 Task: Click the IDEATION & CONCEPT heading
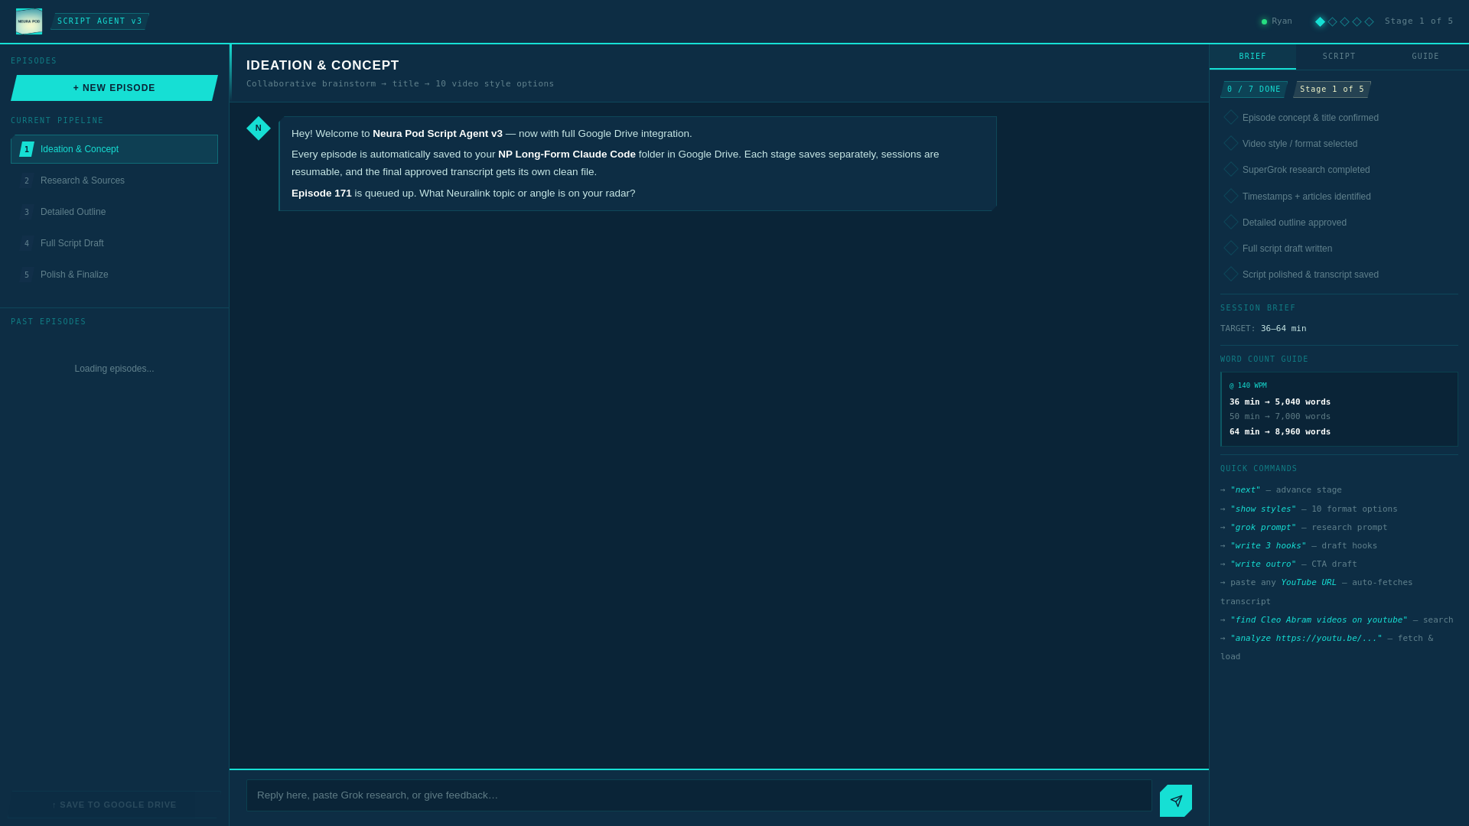tap(323, 66)
